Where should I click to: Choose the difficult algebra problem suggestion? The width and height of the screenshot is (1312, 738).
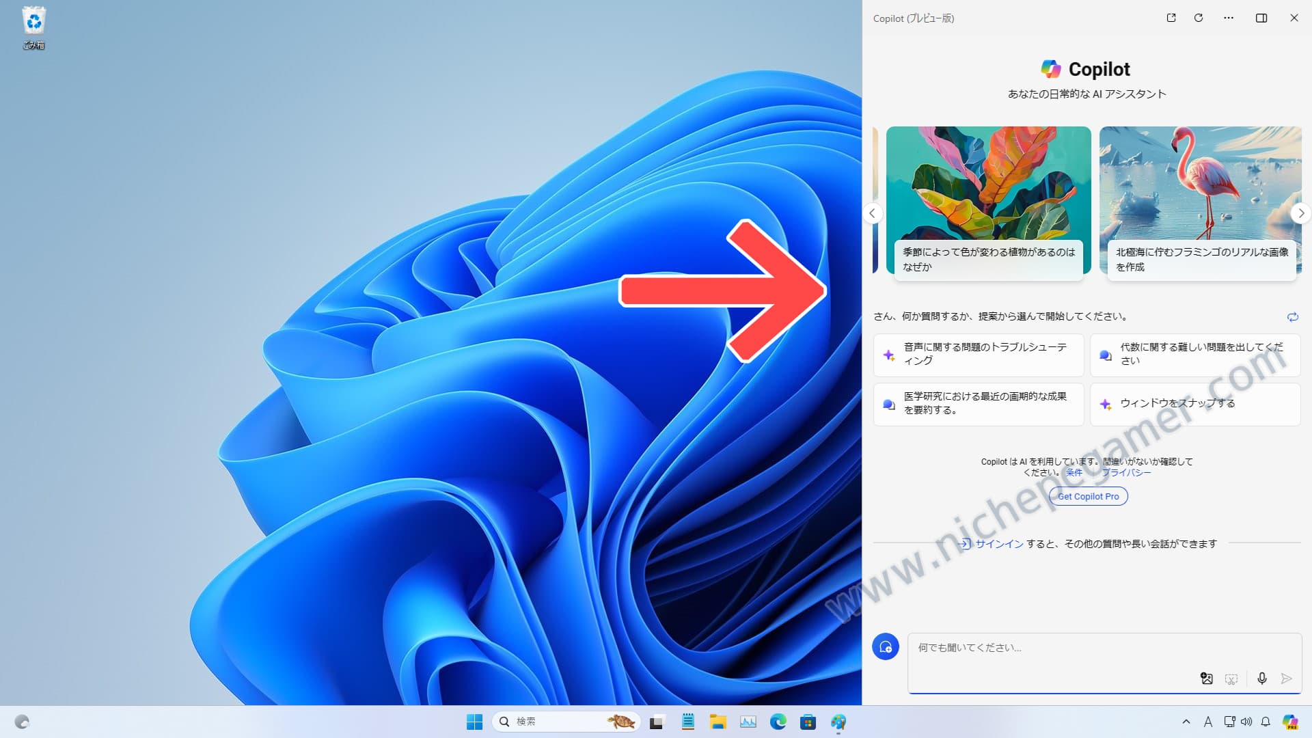[1195, 355]
